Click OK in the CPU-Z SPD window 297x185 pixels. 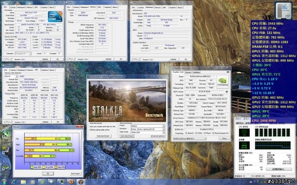tap(58, 122)
